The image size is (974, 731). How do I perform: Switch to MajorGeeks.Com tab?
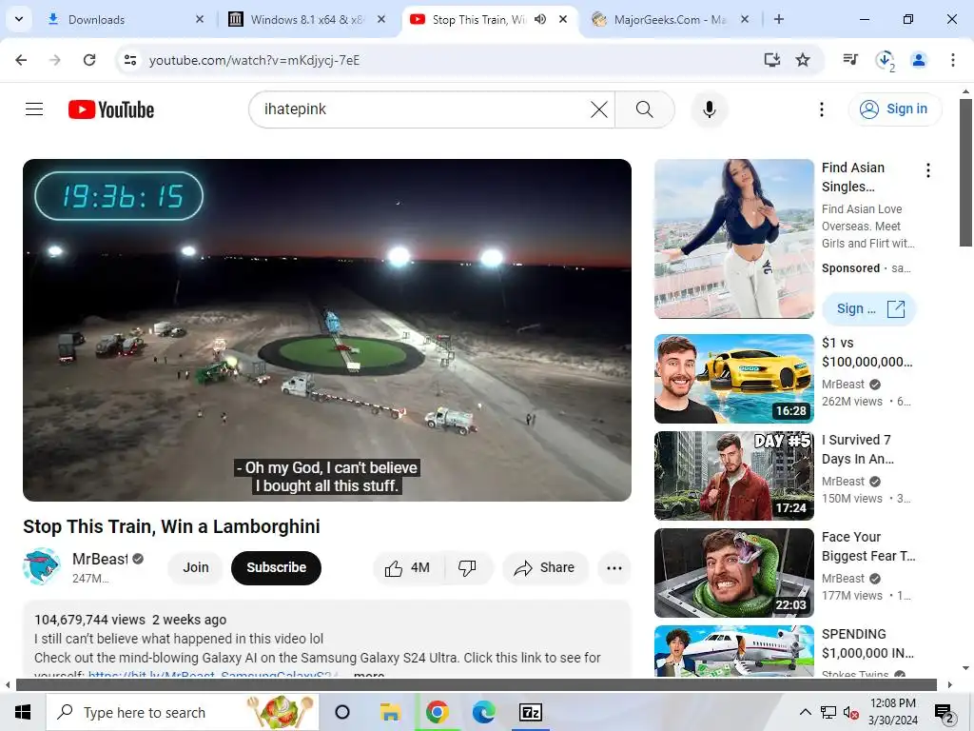670,19
